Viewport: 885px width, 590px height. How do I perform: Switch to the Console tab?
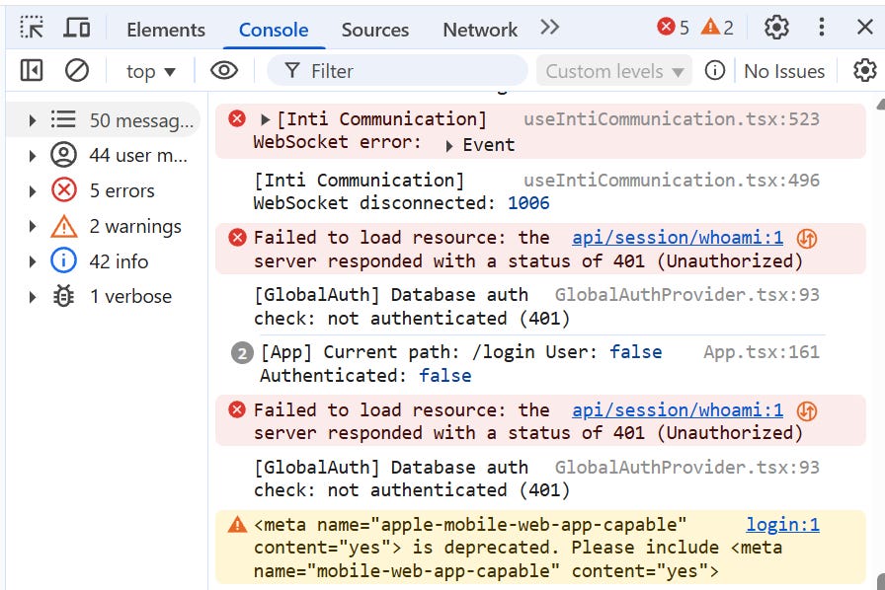point(274,30)
